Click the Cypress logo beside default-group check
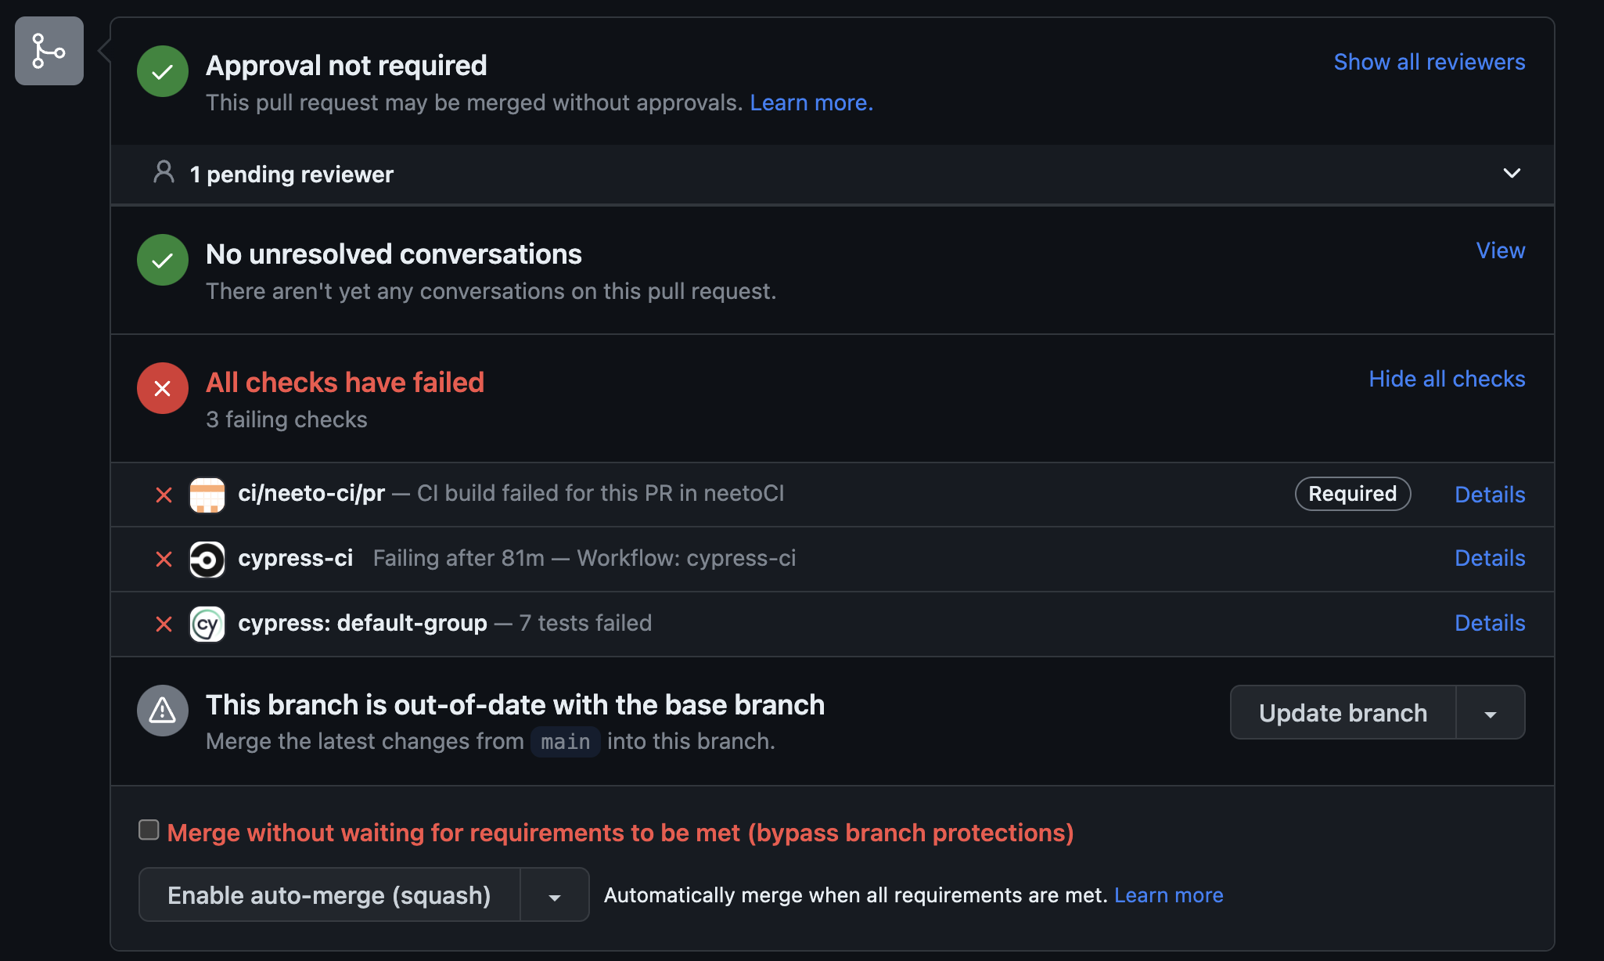 point(207,623)
